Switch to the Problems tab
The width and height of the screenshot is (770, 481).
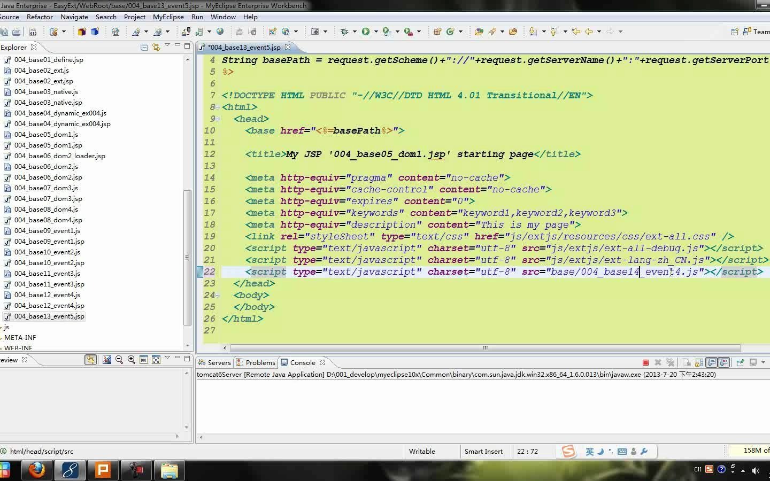(x=256, y=362)
